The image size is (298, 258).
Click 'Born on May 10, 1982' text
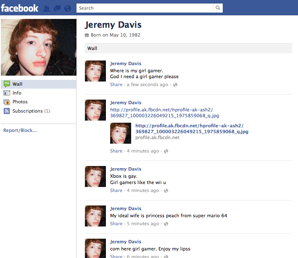pos(116,35)
